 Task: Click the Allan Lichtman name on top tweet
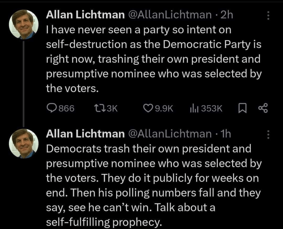pyautogui.click(x=85, y=15)
